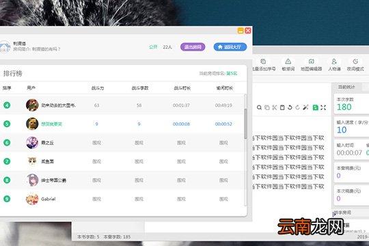Screen dimensions: 369x246
Task: Open the map editor tool
Action: [311, 65]
